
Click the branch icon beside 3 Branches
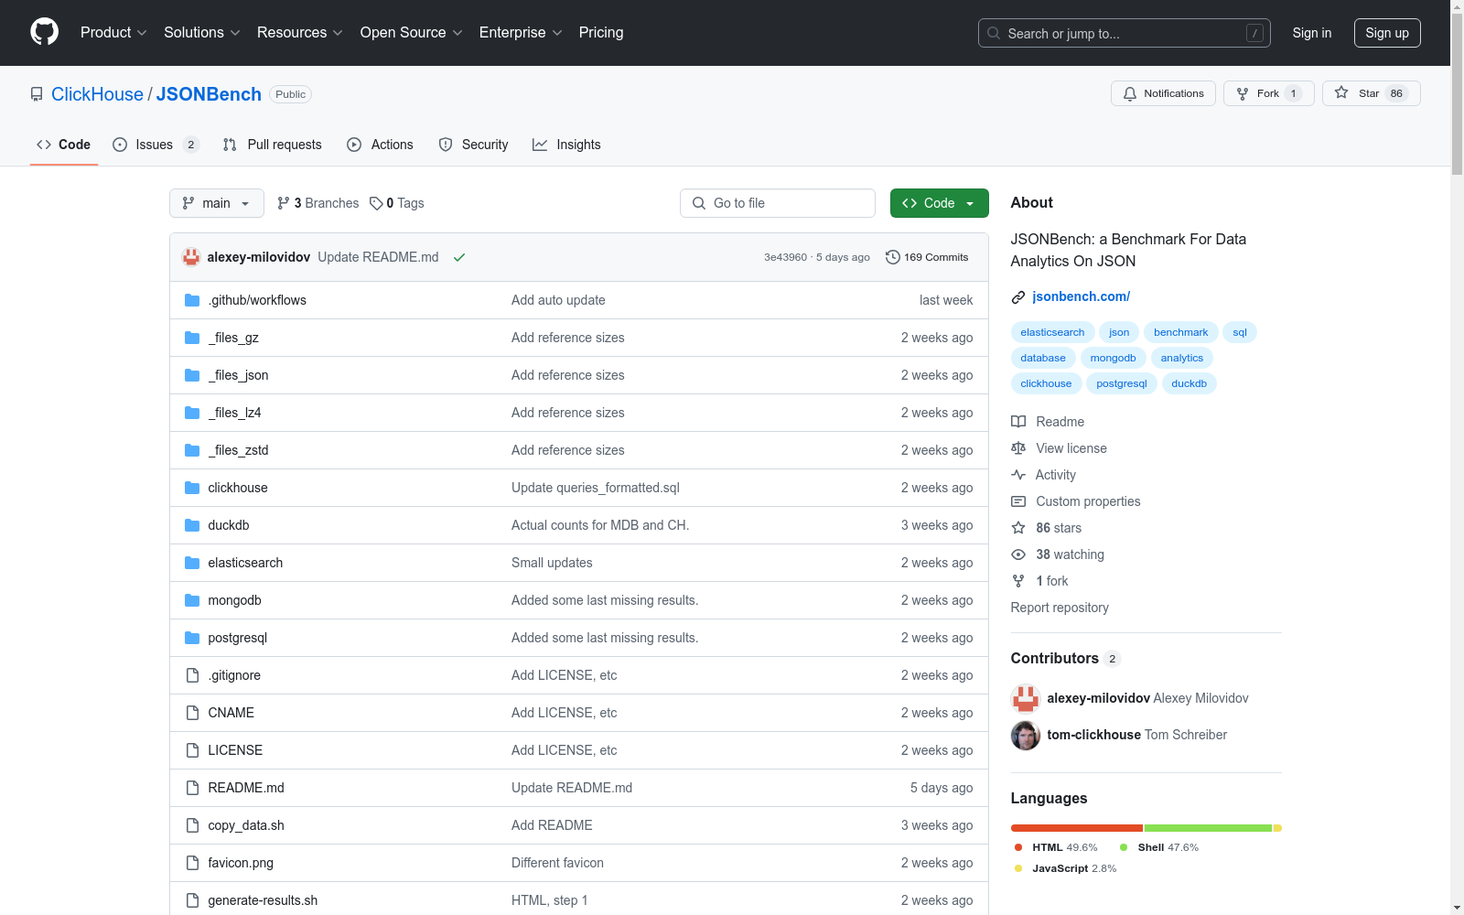(x=284, y=203)
